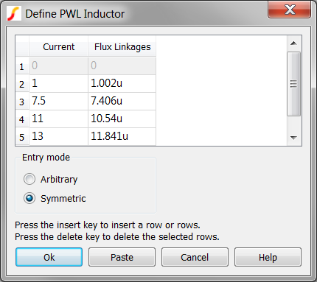
Task: Select row 5 header in table
Action: (x=22, y=137)
